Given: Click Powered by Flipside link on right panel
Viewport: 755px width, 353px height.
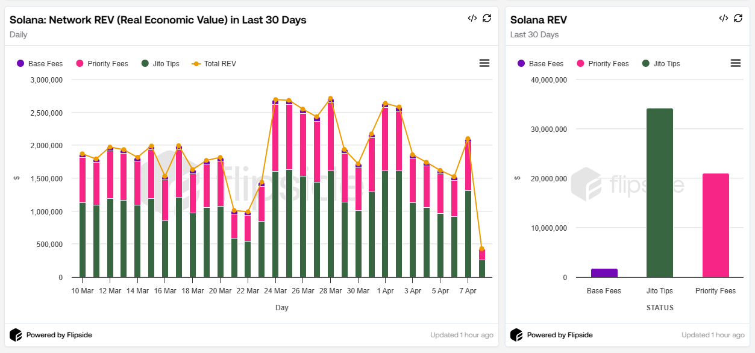Looking at the screenshot, I should click(x=560, y=335).
